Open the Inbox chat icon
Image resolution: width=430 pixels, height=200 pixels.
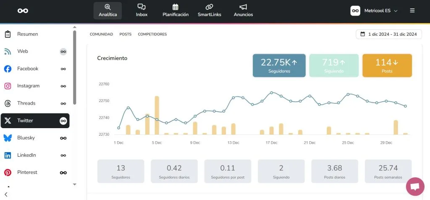pyautogui.click(x=142, y=11)
